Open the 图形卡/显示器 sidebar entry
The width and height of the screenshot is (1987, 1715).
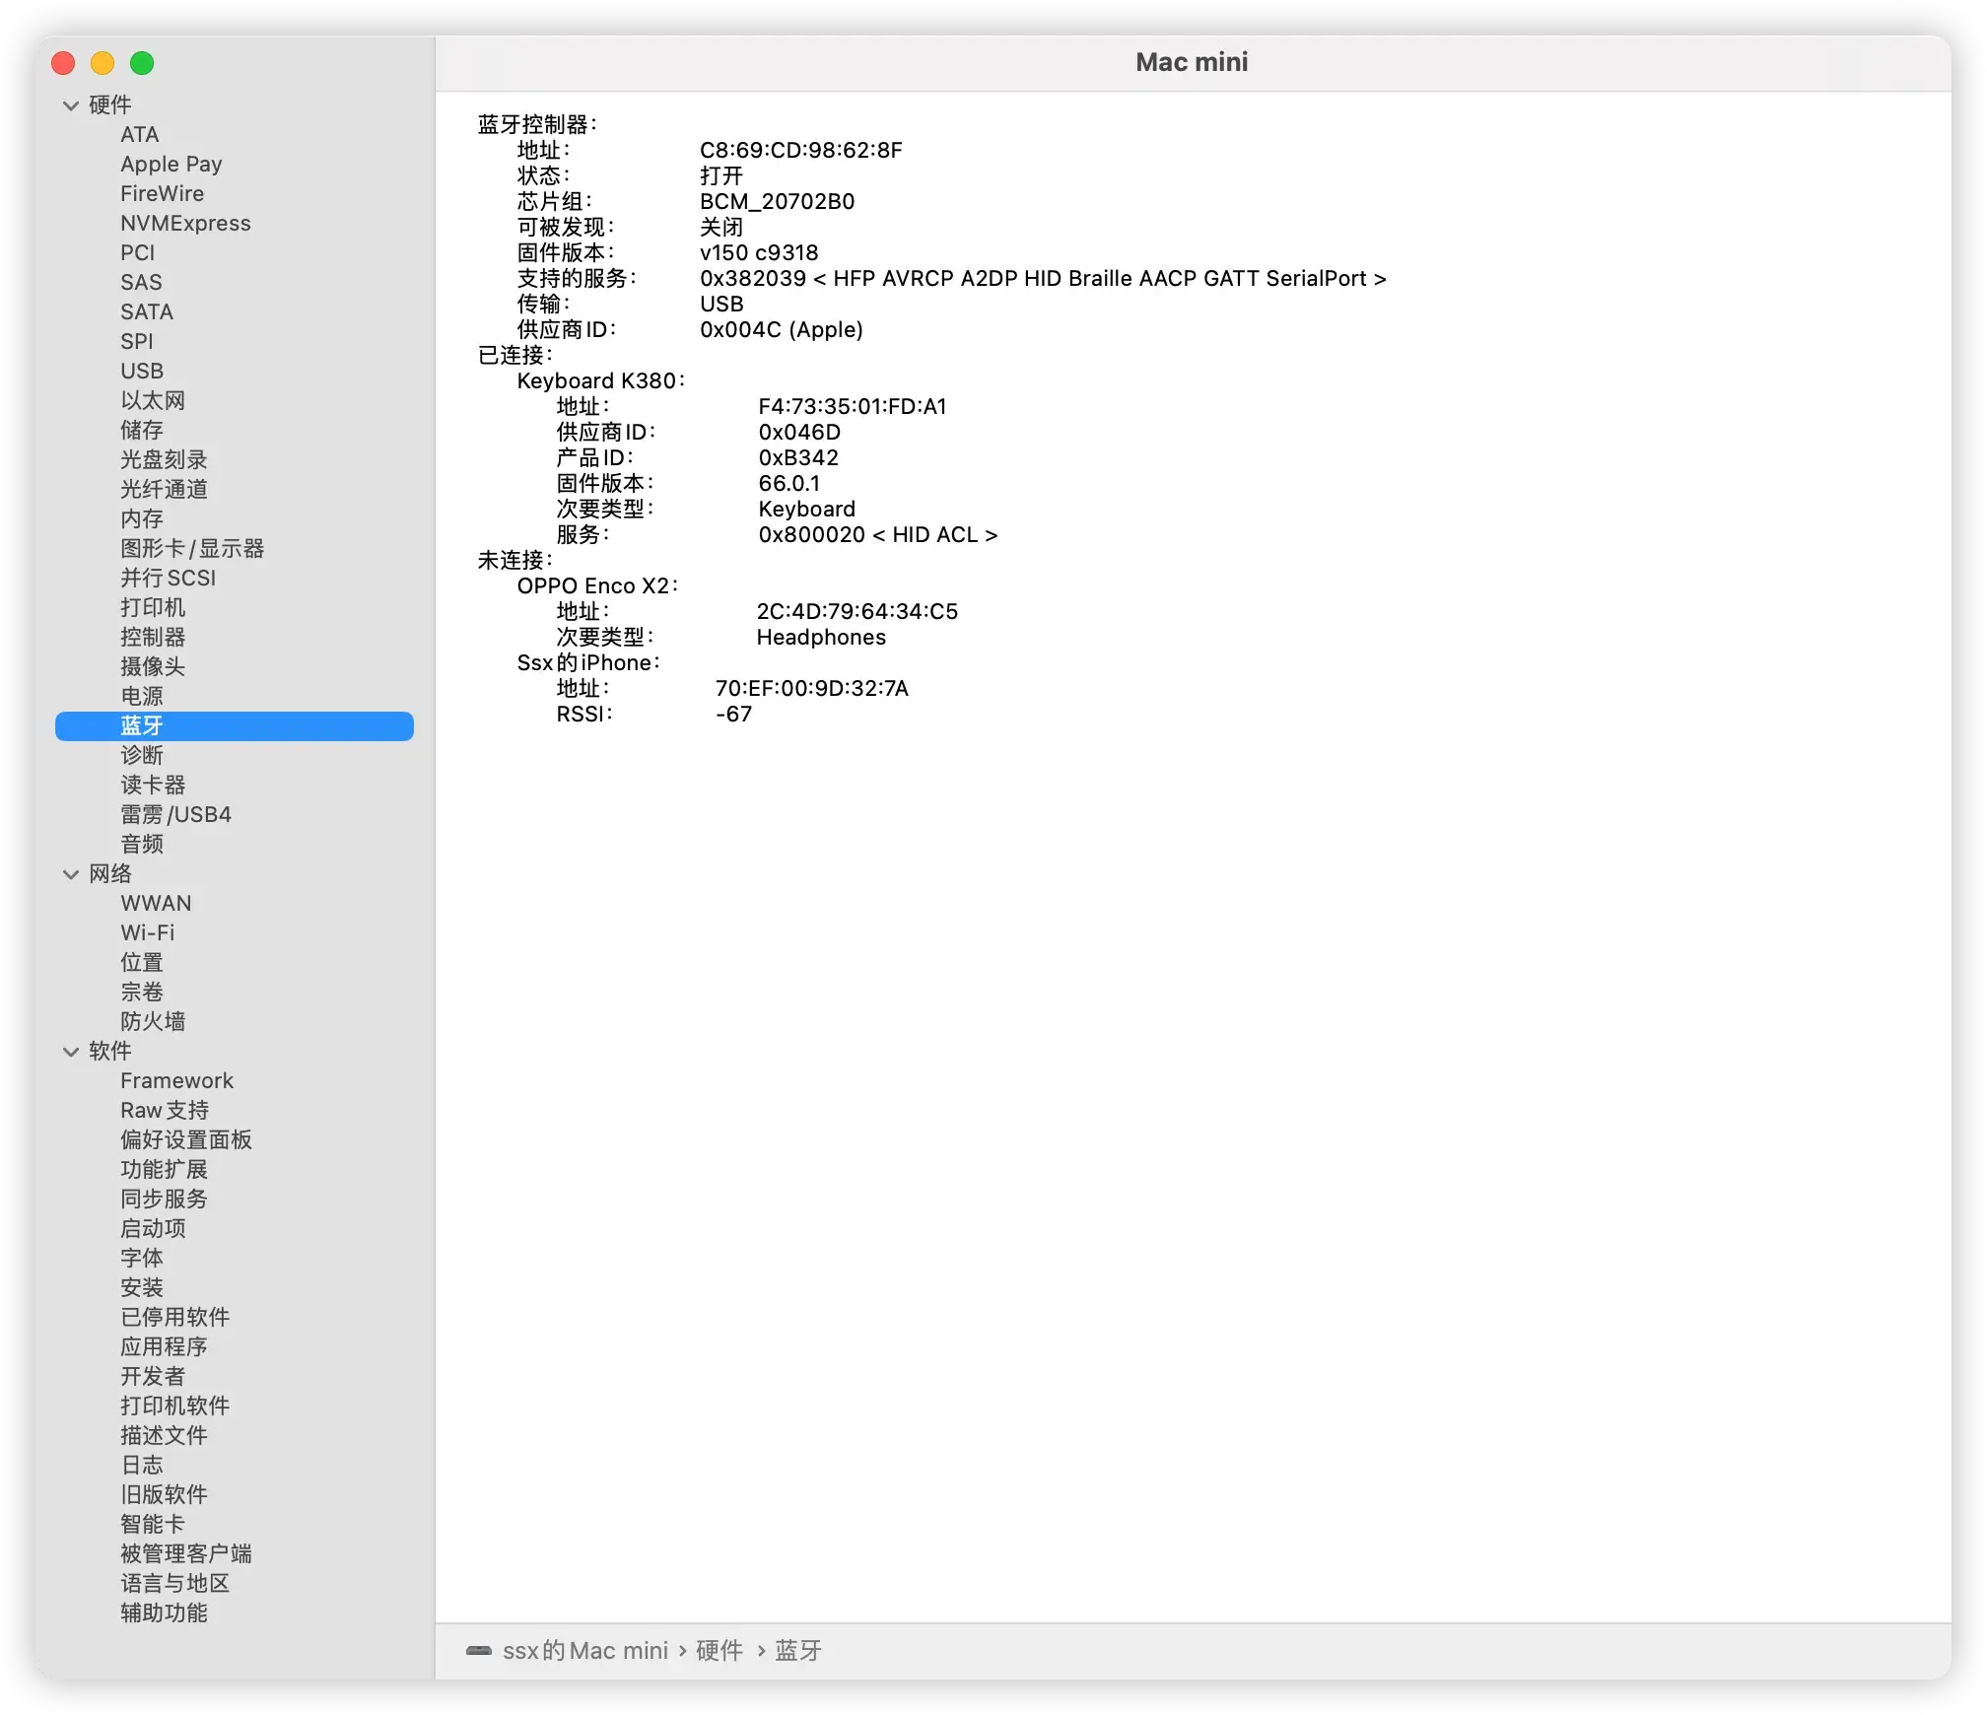coord(192,548)
